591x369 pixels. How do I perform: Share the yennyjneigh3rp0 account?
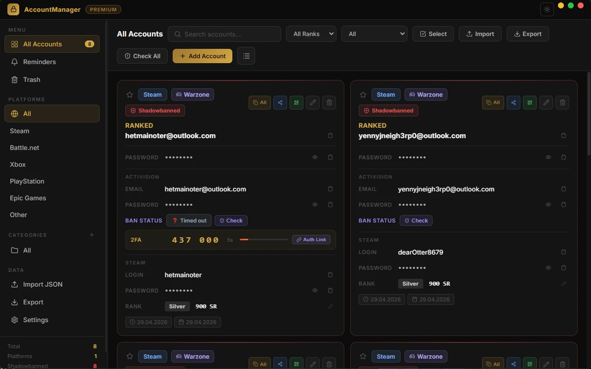click(514, 103)
